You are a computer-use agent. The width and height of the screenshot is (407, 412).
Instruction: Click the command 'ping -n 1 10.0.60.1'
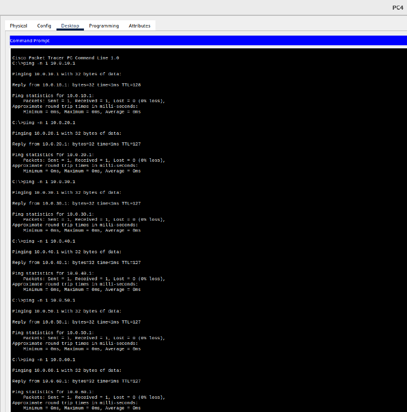[x=49, y=360]
